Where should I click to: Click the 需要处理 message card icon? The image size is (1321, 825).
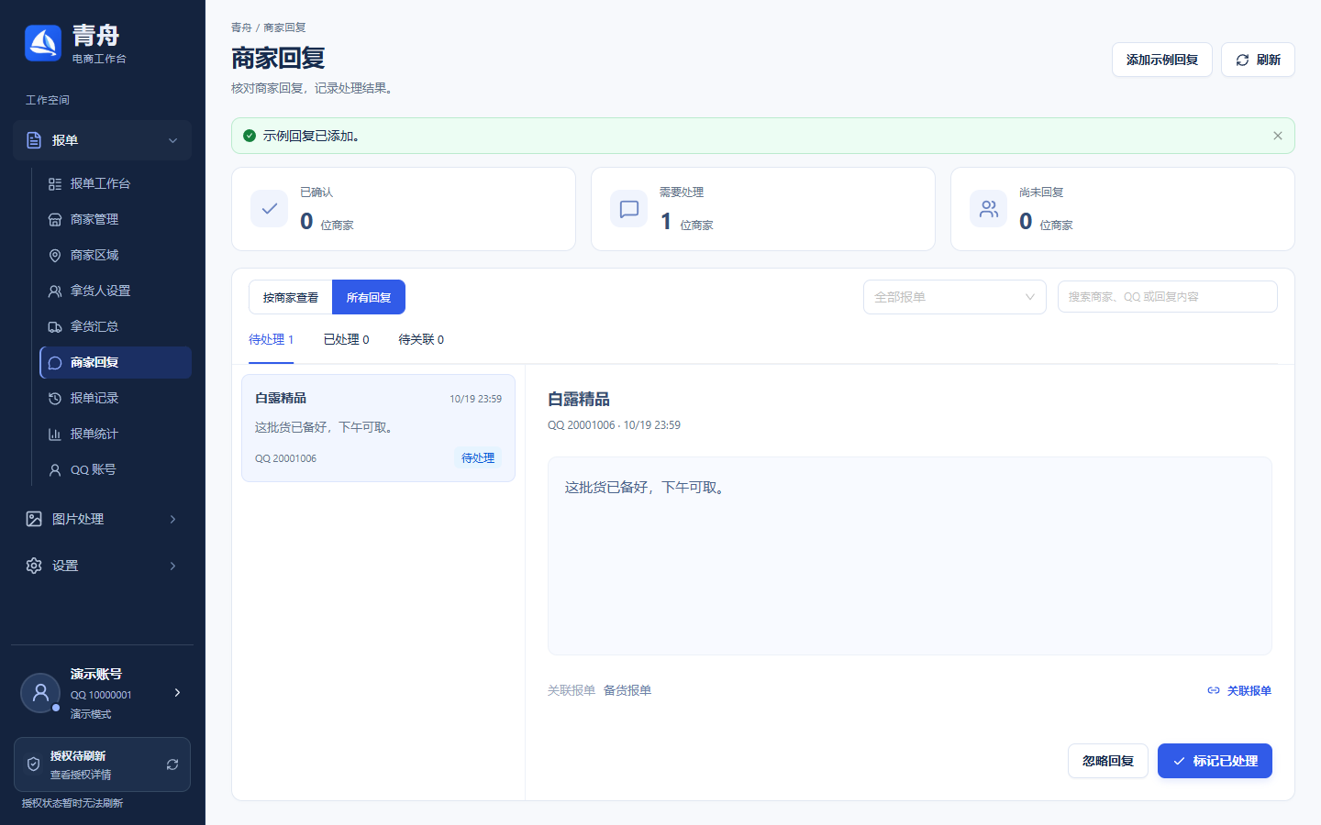click(629, 209)
